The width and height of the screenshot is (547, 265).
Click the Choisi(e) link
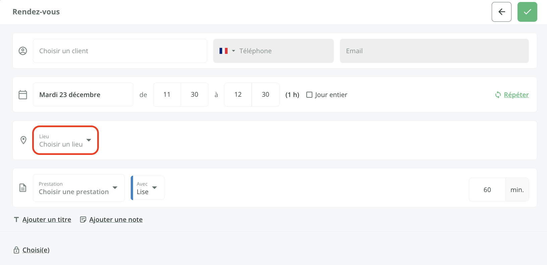[36, 250]
